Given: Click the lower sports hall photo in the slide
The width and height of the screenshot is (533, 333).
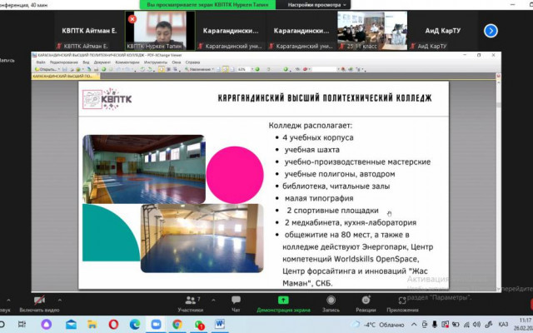Looking at the screenshot, I should [x=202, y=238].
